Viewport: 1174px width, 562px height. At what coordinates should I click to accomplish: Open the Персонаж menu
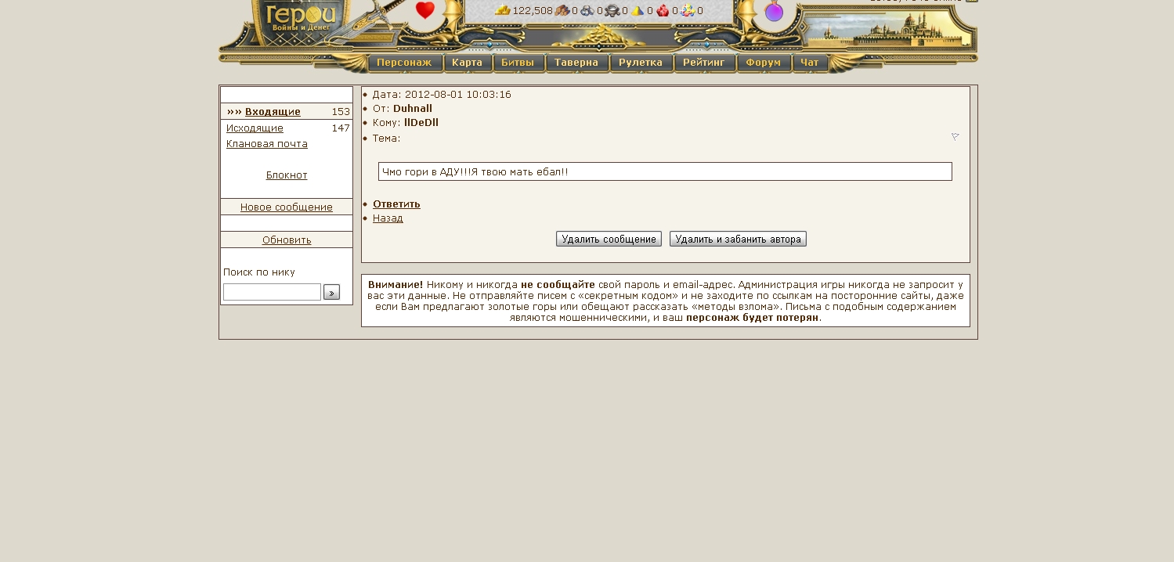tap(405, 63)
